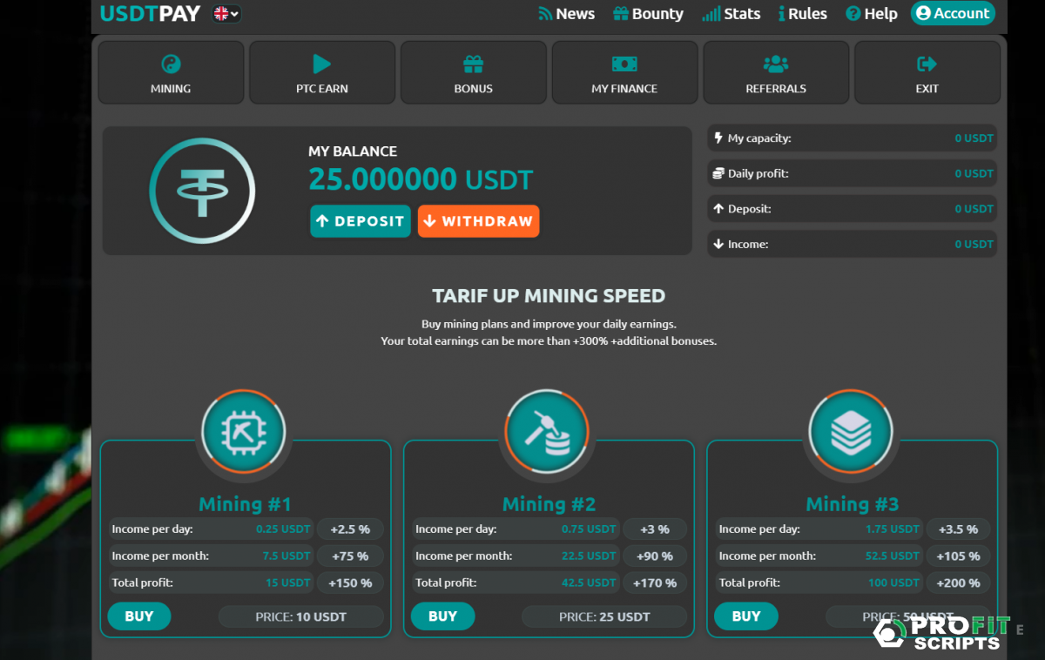Screen dimensions: 1045x660
Task: Buy the Mining #2 plan
Action: (442, 616)
